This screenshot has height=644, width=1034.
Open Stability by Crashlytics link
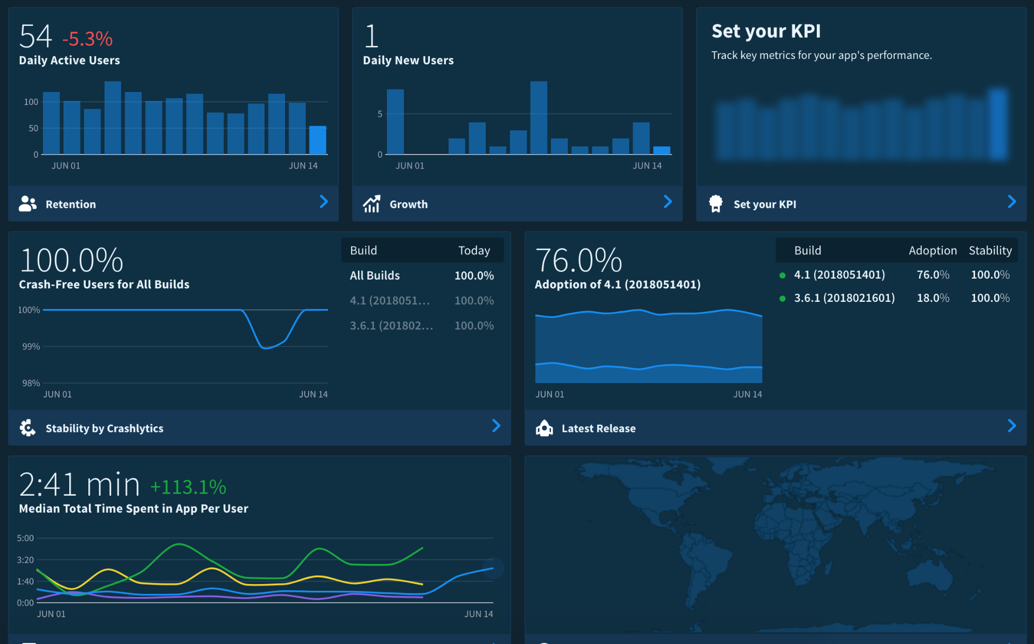click(x=104, y=428)
